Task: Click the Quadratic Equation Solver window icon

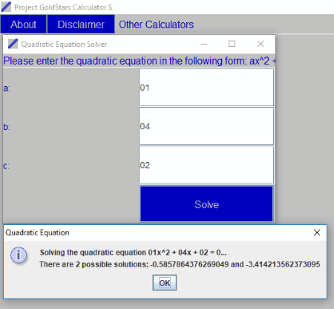Action: [13, 44]
